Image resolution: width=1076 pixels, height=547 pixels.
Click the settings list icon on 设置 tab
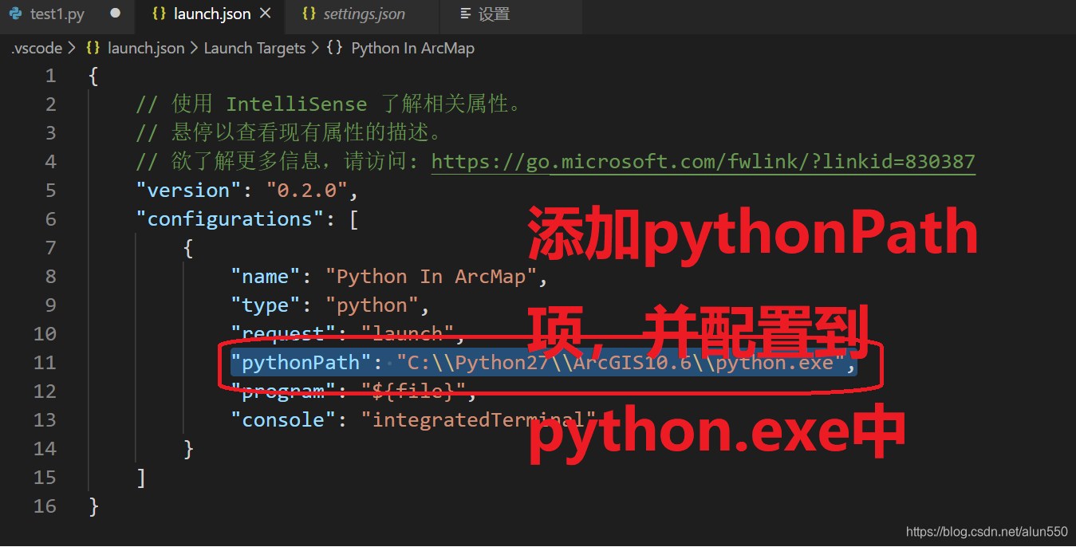pyautogui.click(x=466, y=14)
